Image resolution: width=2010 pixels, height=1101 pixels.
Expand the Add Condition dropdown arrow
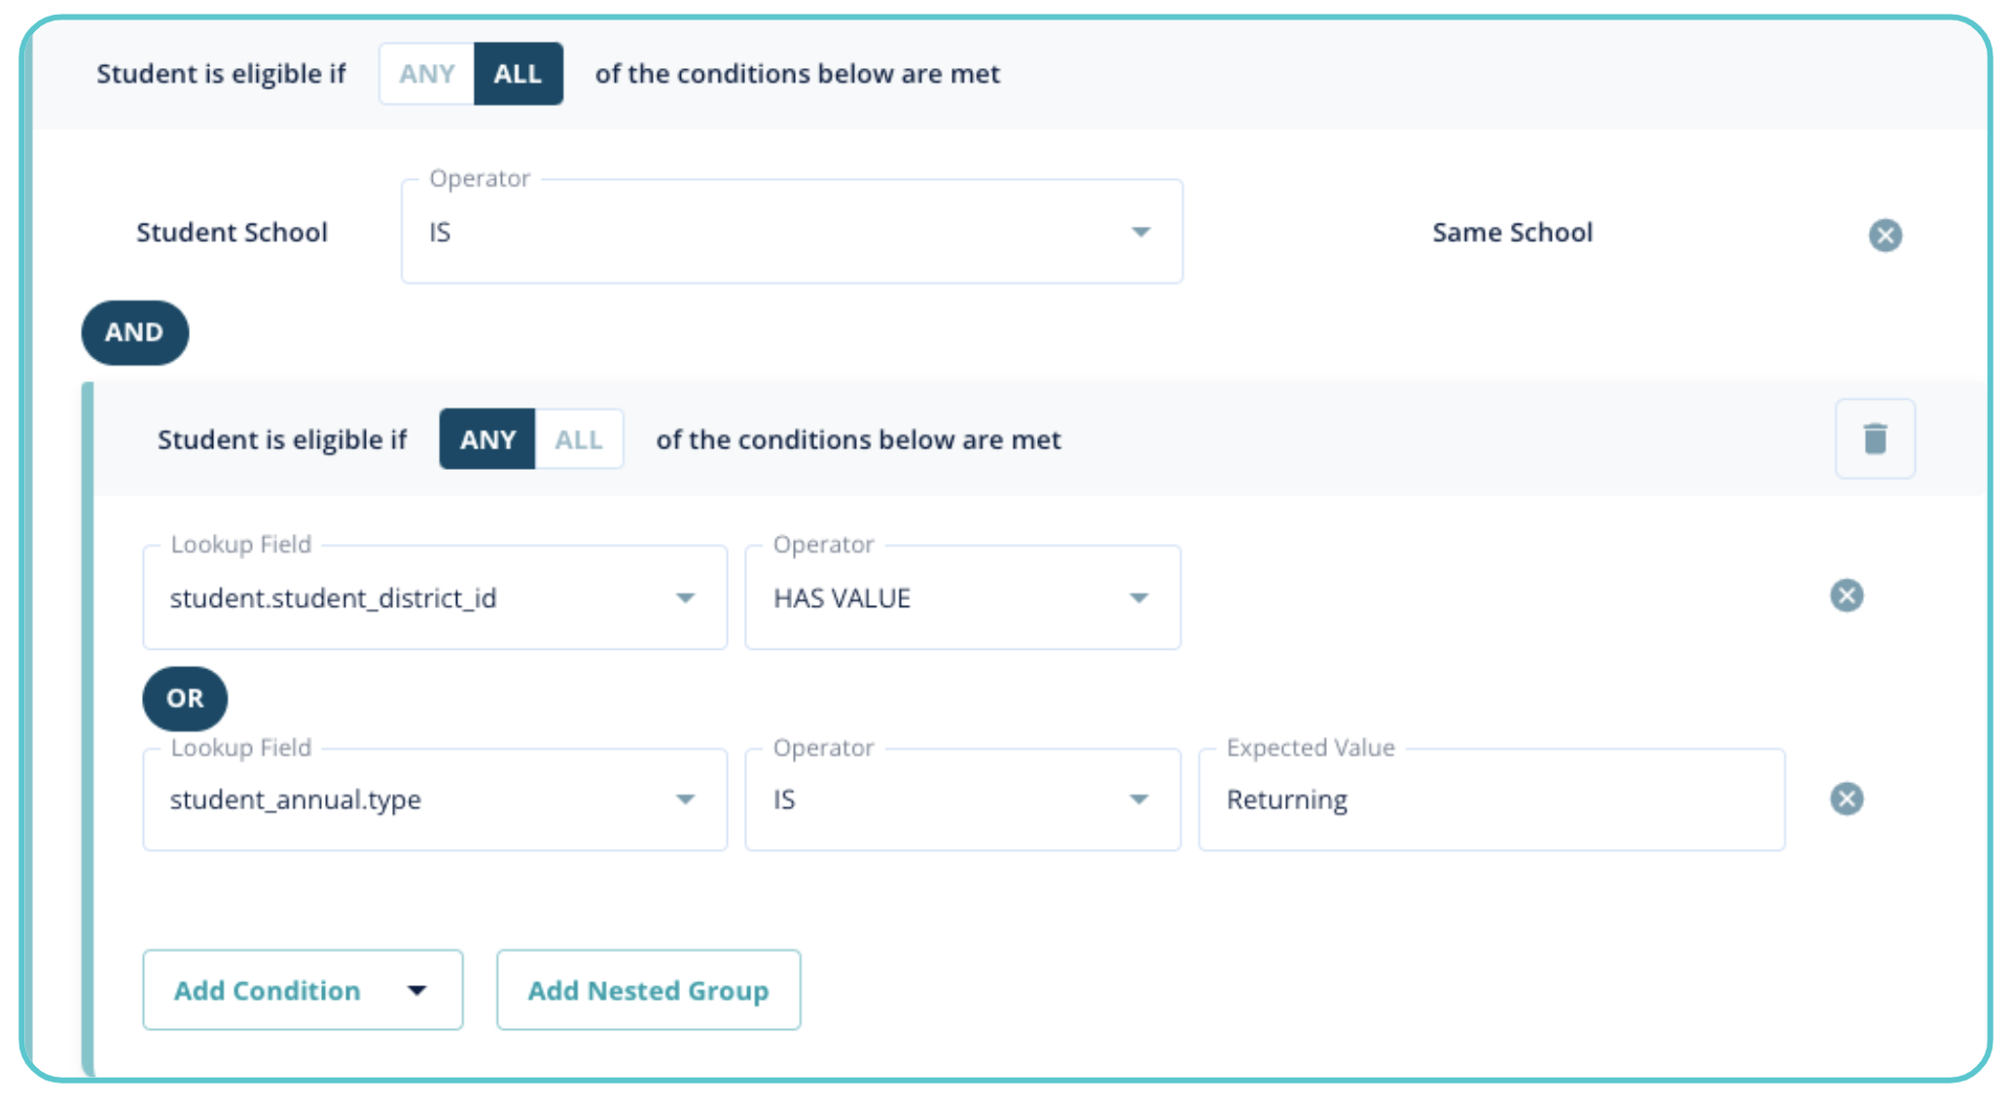coord(417,990)
